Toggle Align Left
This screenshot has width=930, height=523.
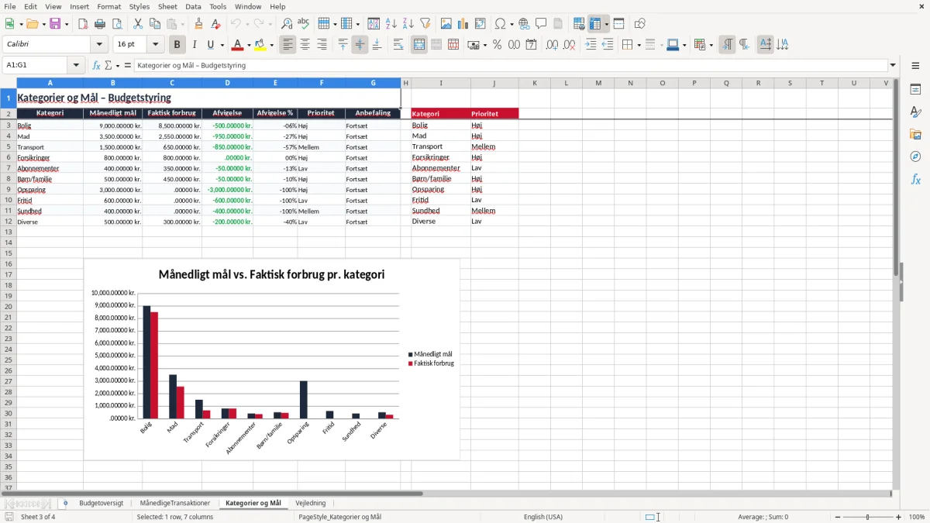tap(288, 45)
